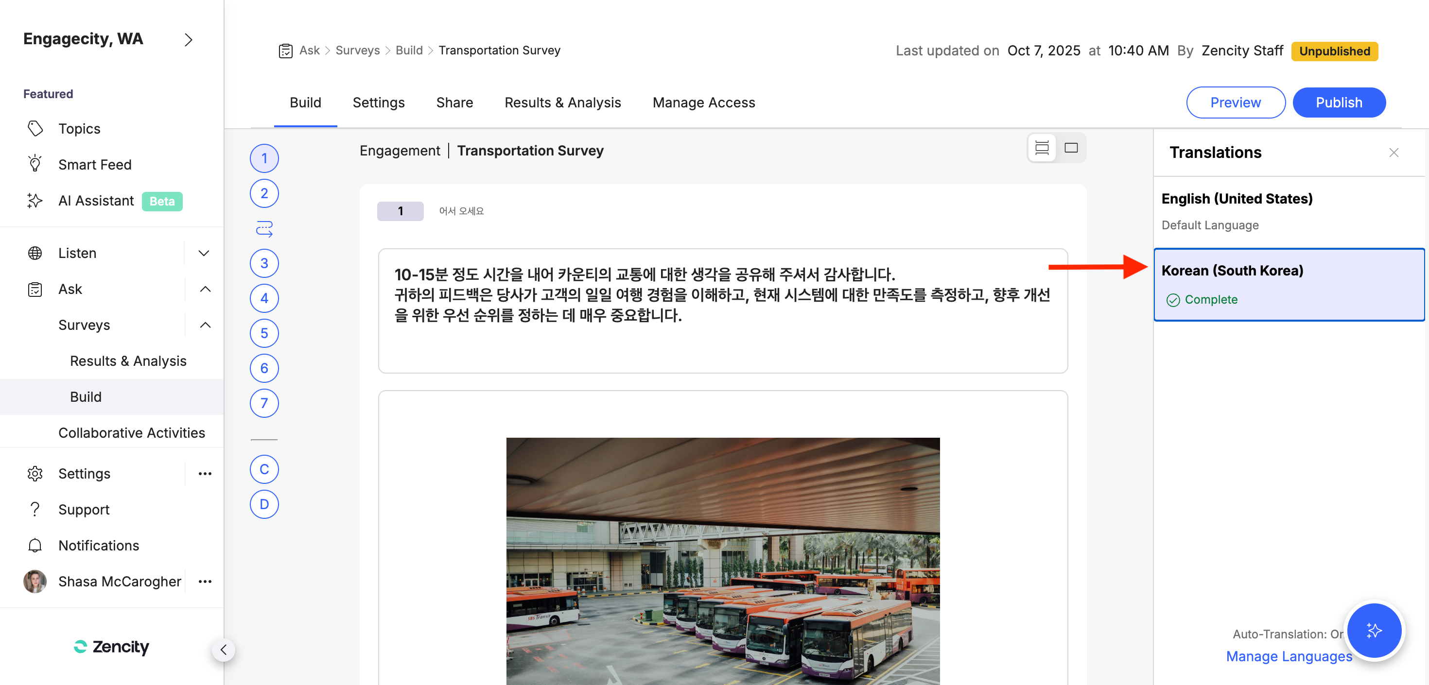Switch to the Settings tab
The width and height of the screenshot is (1429, 685).
click(378, 103)
